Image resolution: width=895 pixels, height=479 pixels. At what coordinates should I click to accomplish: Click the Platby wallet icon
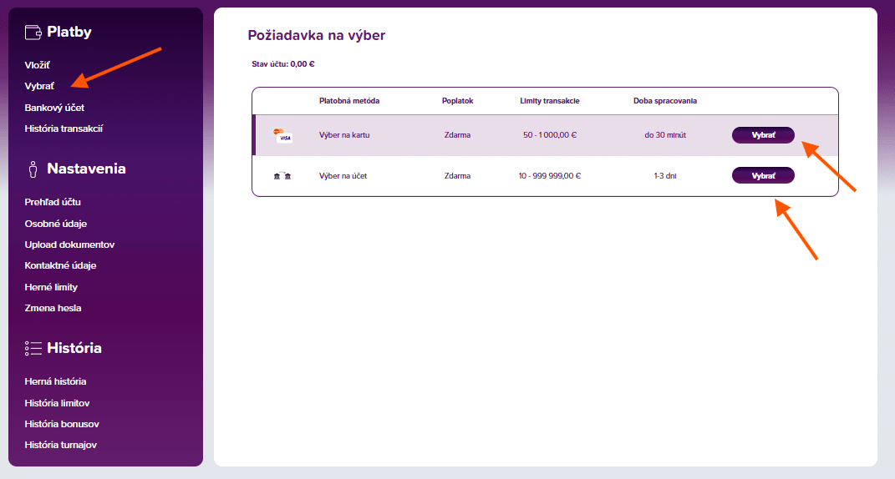pos(33,33)
